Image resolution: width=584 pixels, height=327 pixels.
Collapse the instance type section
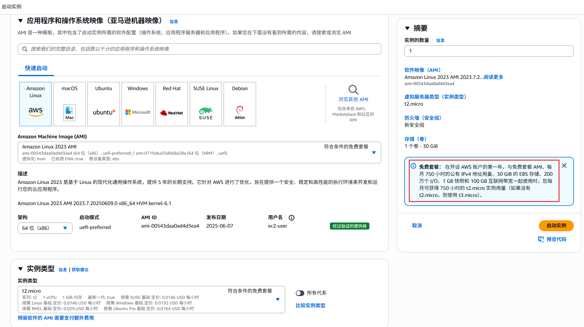(20, 269)
